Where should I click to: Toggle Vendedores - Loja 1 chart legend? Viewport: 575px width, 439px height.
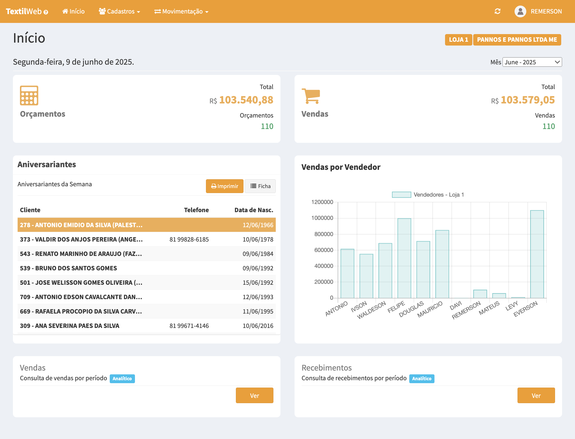tap(428, 195)
